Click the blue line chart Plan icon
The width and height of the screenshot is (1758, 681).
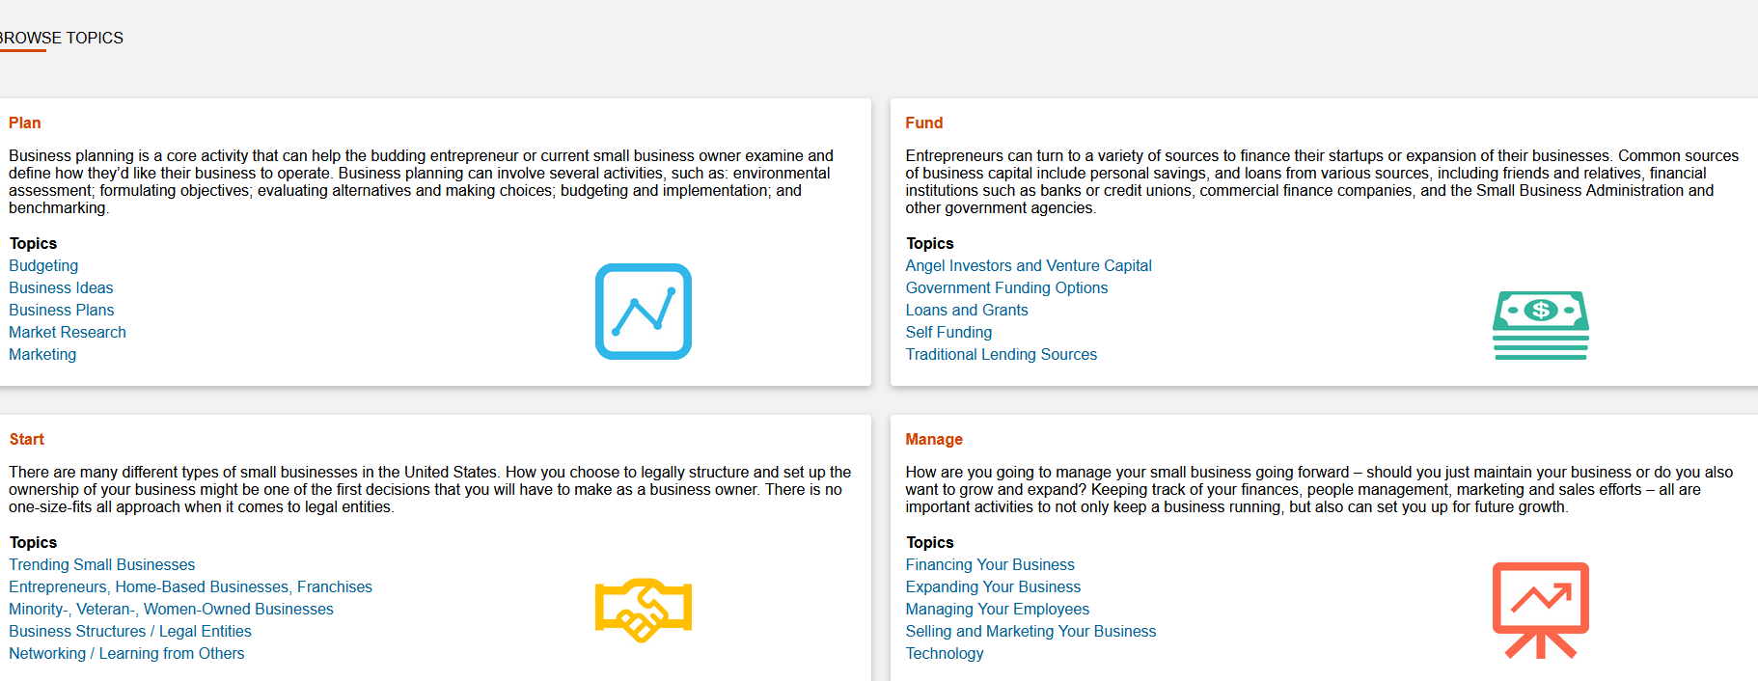click(643, 312)
